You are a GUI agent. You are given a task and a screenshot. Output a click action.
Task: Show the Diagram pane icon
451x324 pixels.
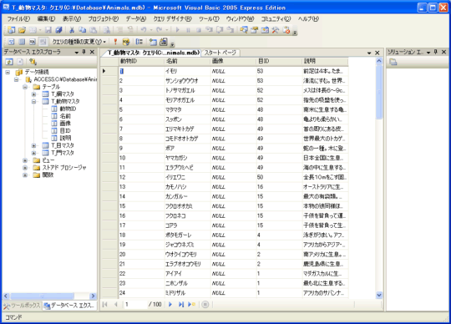click(11, 42)
